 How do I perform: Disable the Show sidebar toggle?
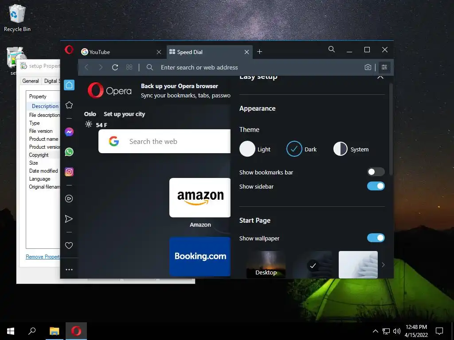[x=376, y=186]
